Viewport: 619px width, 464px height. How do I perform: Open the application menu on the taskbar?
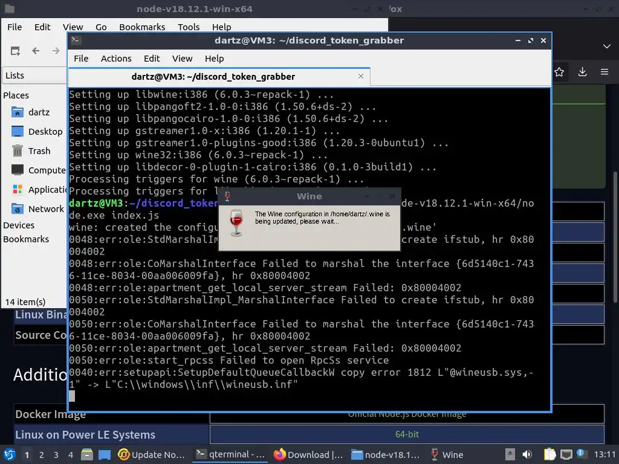point(10,454)
